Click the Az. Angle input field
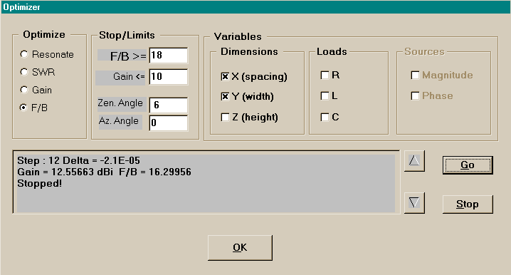This screenshot has height=275, width=511. pos(169,123)
